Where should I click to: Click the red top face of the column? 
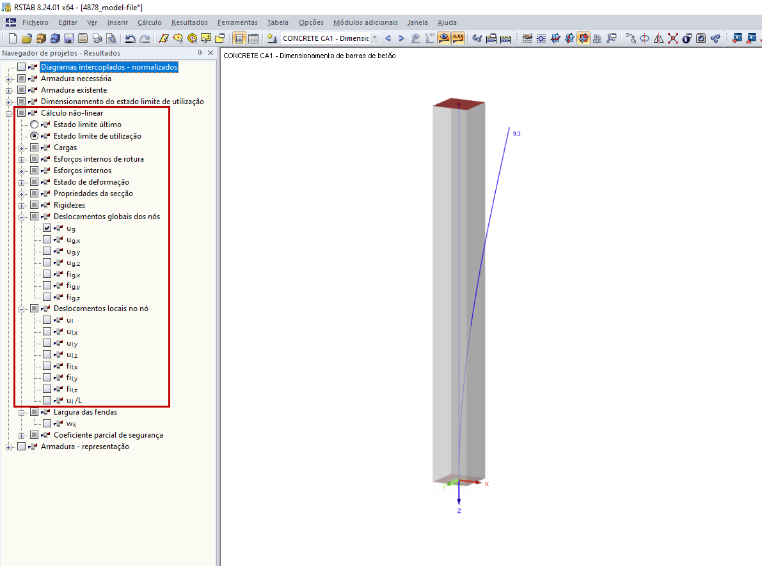[x=459, y=103]
